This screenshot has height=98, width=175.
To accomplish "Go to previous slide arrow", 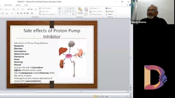I will click(131, 87).
